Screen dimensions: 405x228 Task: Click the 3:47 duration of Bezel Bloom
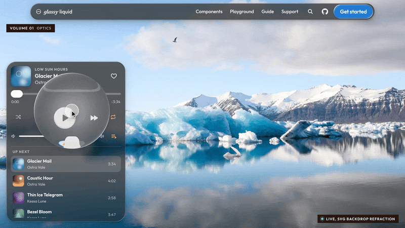(111, 214)
